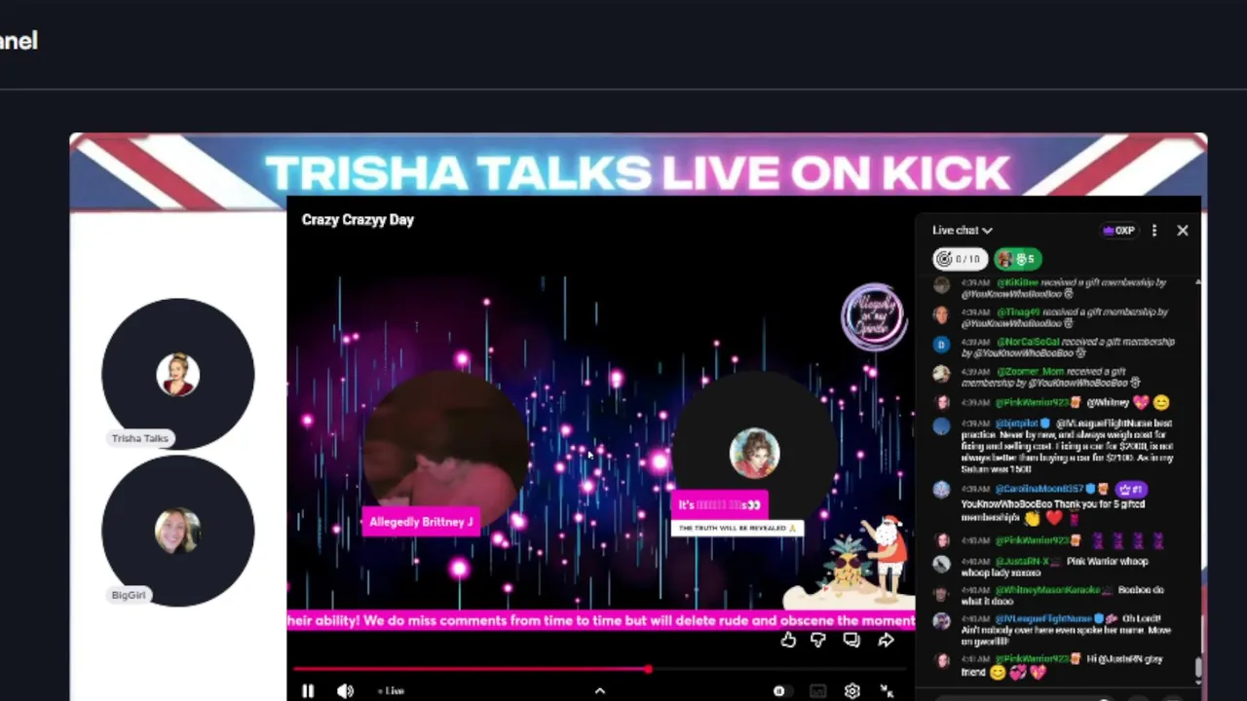The height and width of the screenshot is (701, 1247).
Task: Share the video with arrow icon
Action: click(x=886, y=640)
